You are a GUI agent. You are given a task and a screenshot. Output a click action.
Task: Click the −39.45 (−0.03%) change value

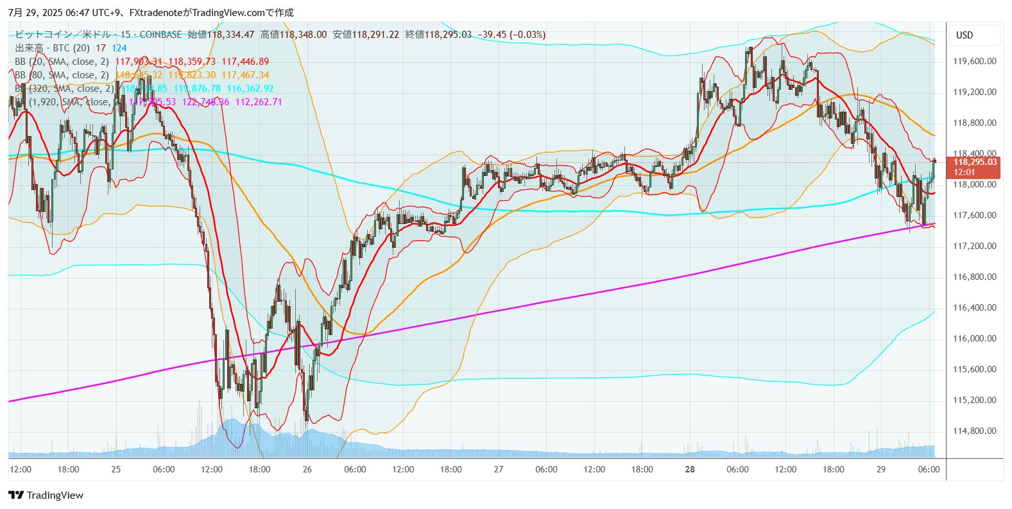tap(511, 35)
